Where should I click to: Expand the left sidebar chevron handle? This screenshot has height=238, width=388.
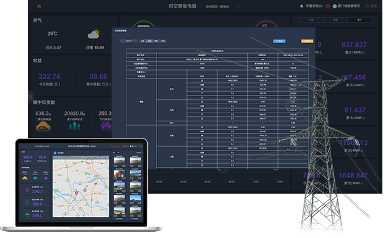[31, 97]
